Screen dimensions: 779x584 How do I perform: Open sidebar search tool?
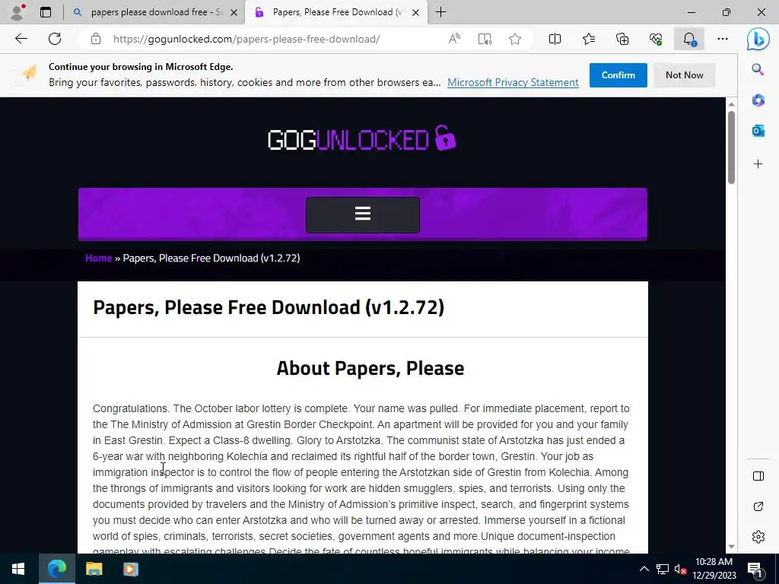click(x=758, y=69)
